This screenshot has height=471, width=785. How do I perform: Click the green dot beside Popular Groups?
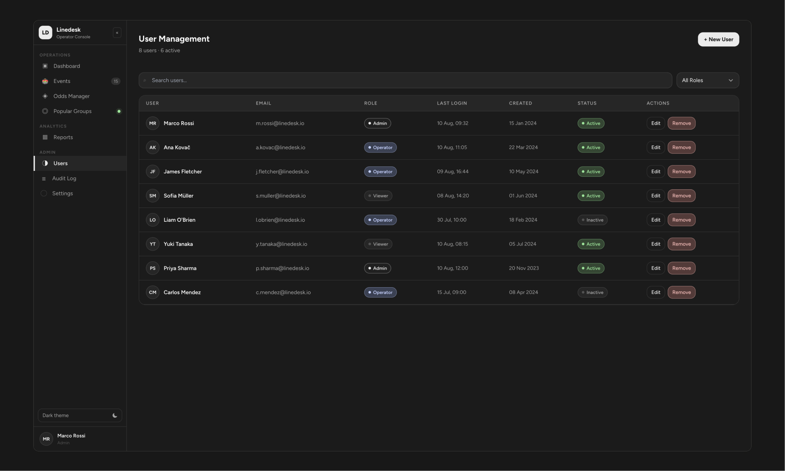click(x=119, y=111)
